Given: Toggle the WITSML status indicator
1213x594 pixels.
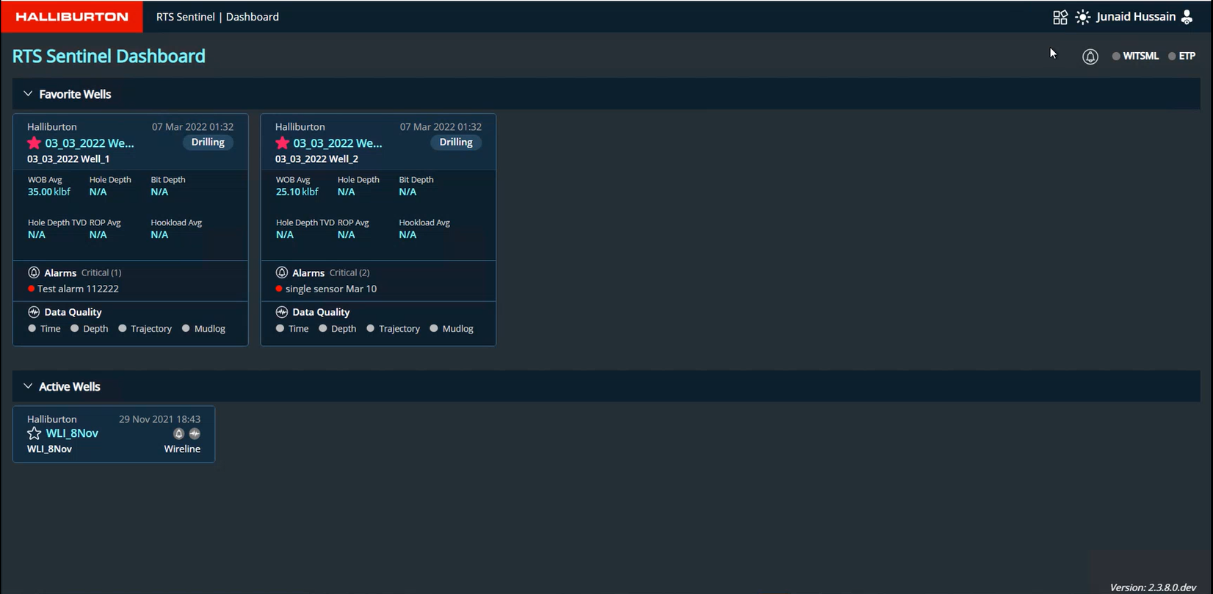Looking at the screenshot, I should 1135,56.
